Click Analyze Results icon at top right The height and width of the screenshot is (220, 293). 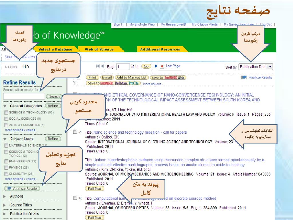244,77
